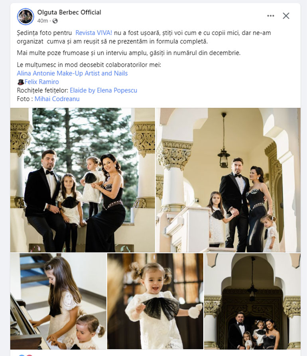Open the family photo standing under the lantern
This screenshot has width=307, height=356.
pos(228,180)
